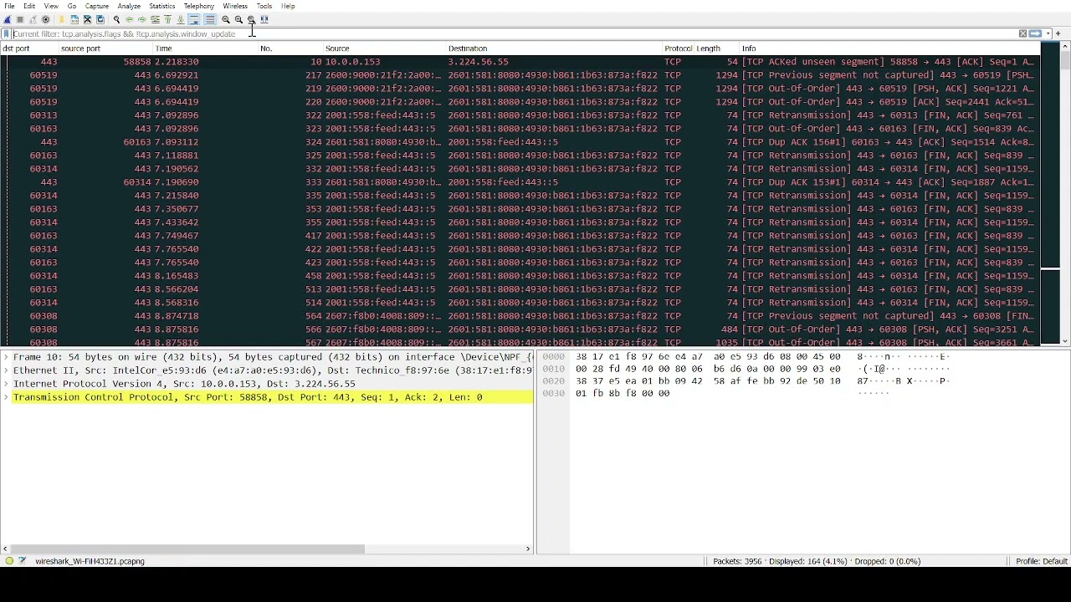The height and width of the screenshot is (602, 1071).
Task: Clear the display filter
Action: coord(1022,33)
